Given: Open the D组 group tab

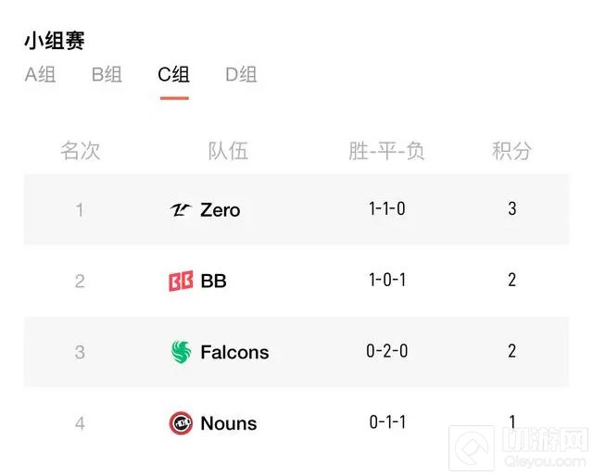Looking at the screenshot, I should [x=241, y=75].
